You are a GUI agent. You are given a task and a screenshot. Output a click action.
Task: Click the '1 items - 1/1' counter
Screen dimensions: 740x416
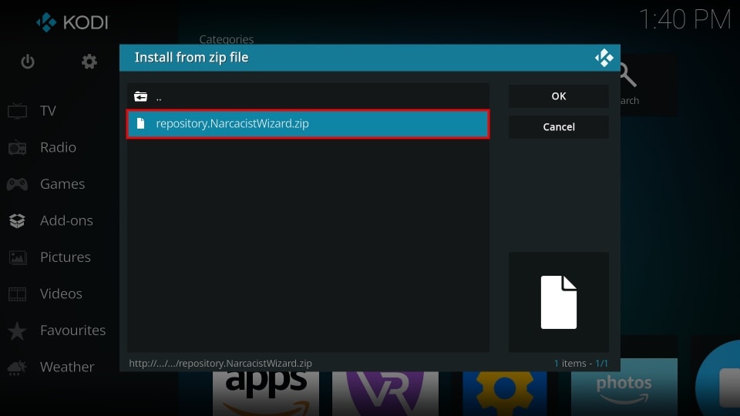coord(581,363)
